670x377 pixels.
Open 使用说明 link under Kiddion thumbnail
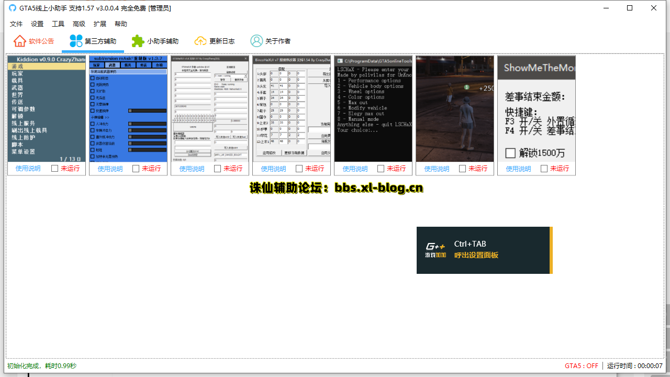pos(28,169)
